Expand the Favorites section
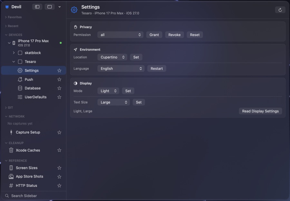The height and width of the screenshot is (201, 290). click(x=6, y=17)
